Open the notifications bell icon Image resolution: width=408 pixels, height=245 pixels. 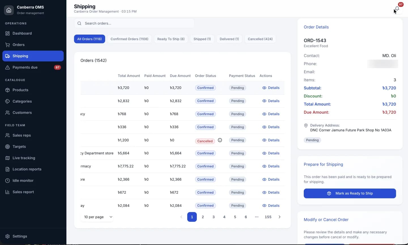[x=397, y=9]
